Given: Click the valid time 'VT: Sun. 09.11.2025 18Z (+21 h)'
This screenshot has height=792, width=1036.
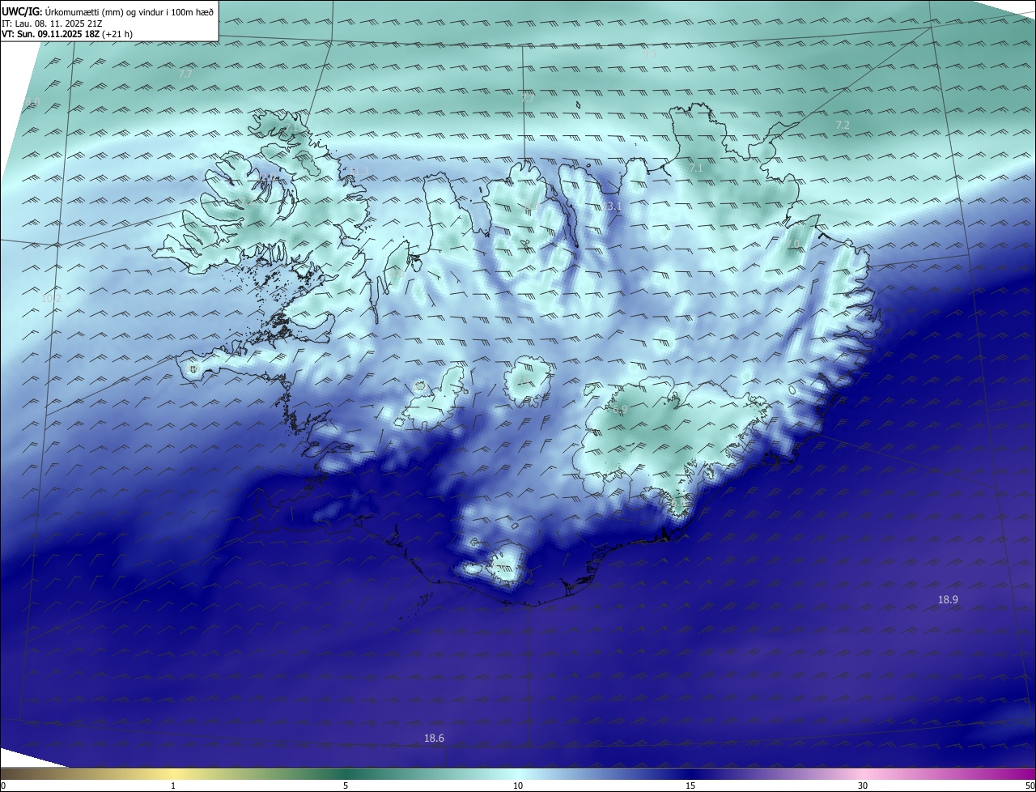Looking at the screenshot, I should click(66, 34).
